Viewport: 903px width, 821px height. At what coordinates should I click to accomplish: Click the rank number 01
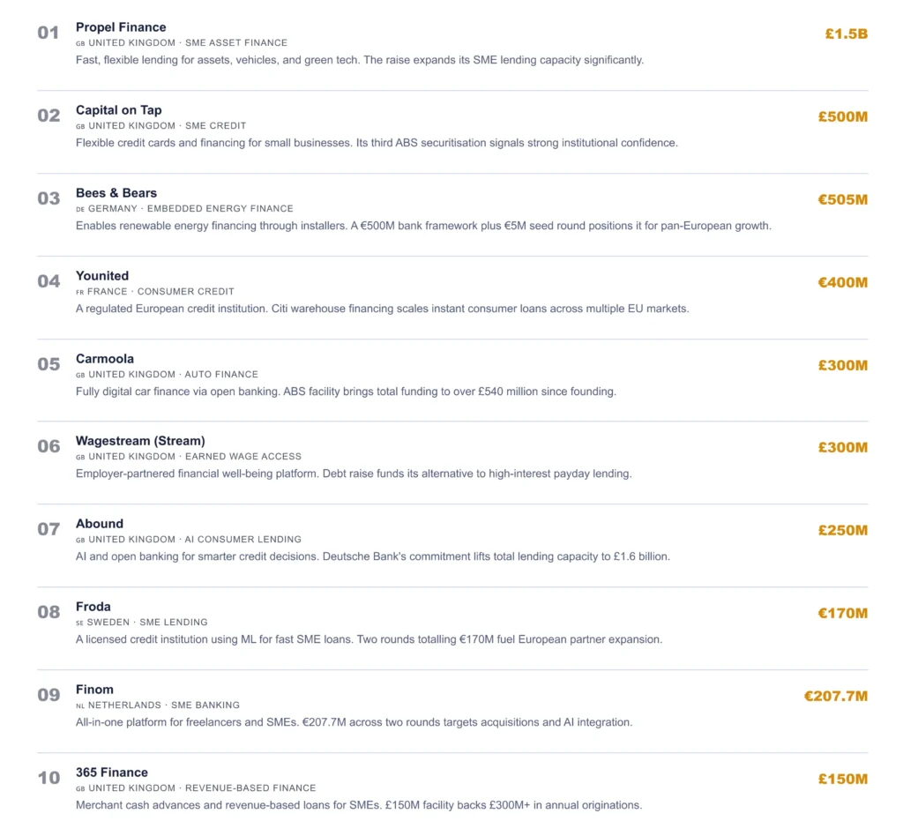(48, 34)
